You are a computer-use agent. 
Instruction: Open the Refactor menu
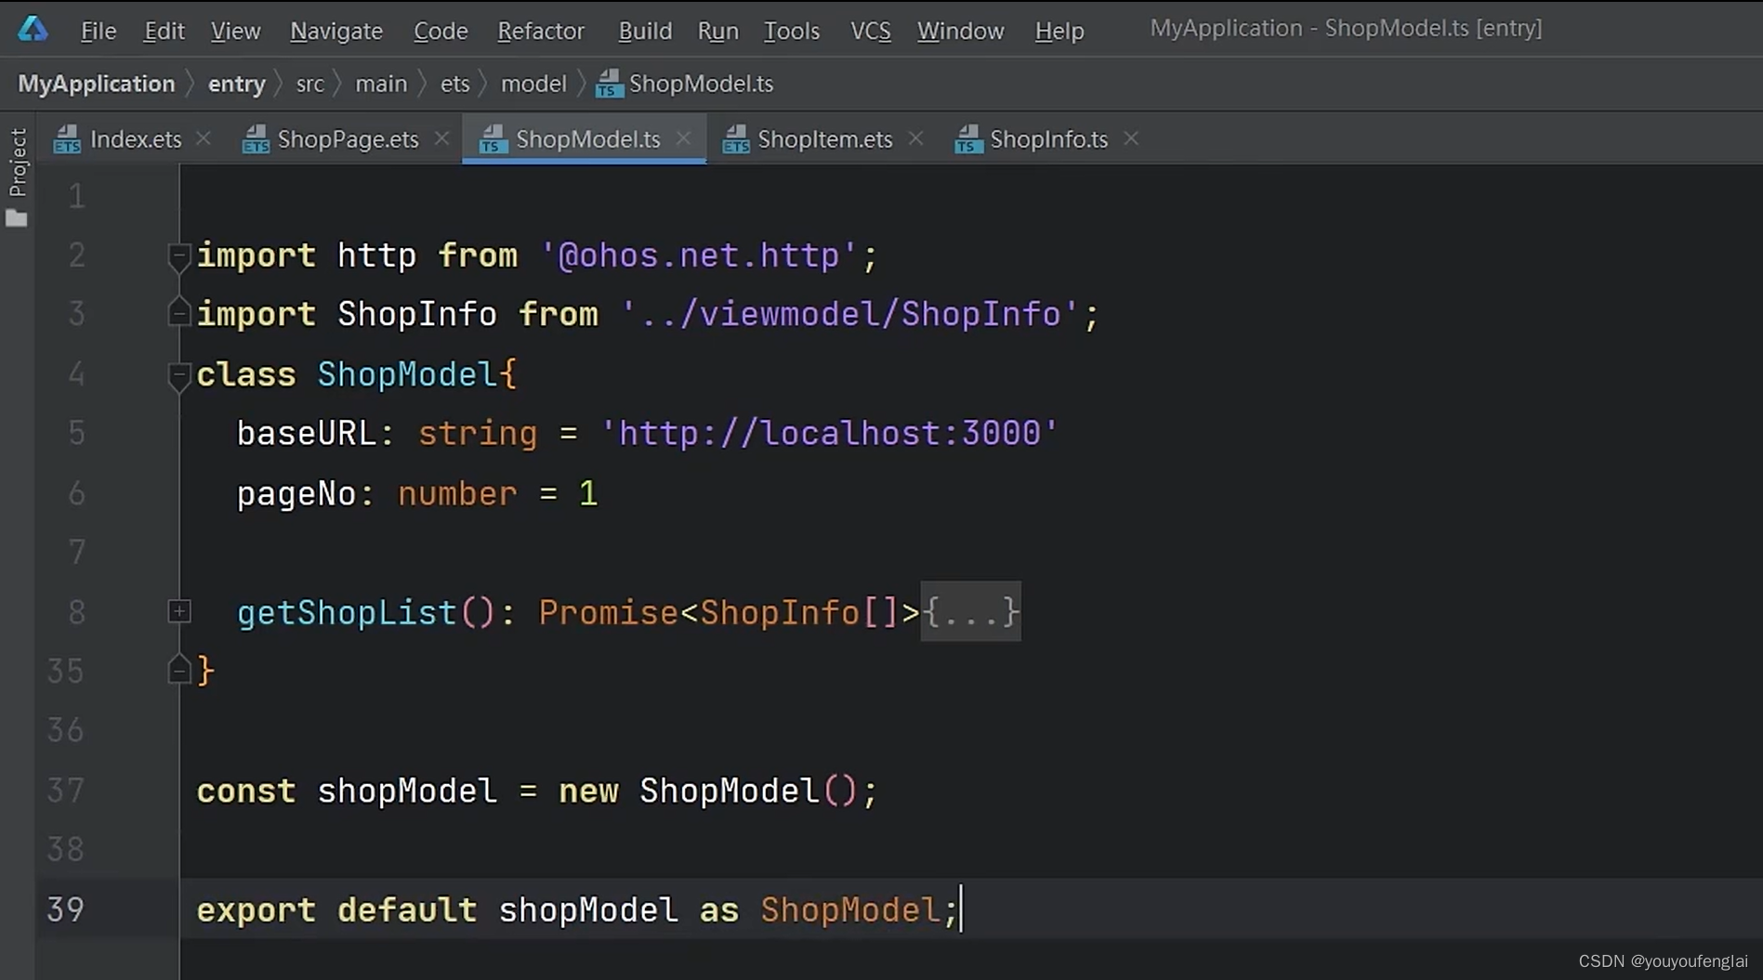point(541,31)
